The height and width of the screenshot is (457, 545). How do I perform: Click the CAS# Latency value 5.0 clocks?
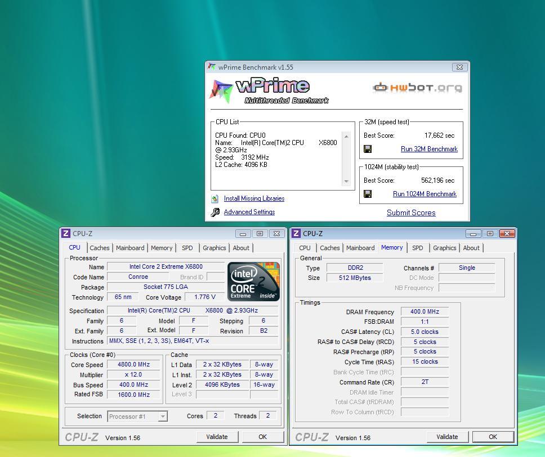(x=425, y=332)
